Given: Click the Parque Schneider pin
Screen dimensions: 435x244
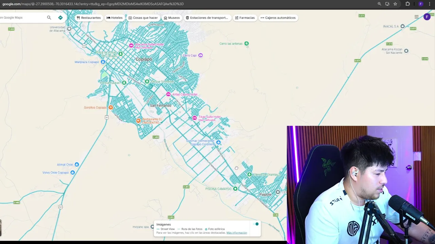Looking at the screenshot, I should [147, 81].
